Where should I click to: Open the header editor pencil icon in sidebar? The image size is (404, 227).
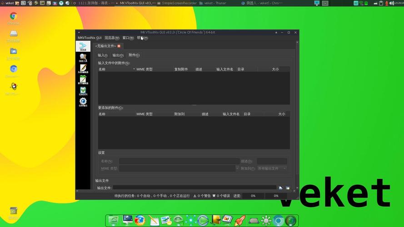[83, 69]
